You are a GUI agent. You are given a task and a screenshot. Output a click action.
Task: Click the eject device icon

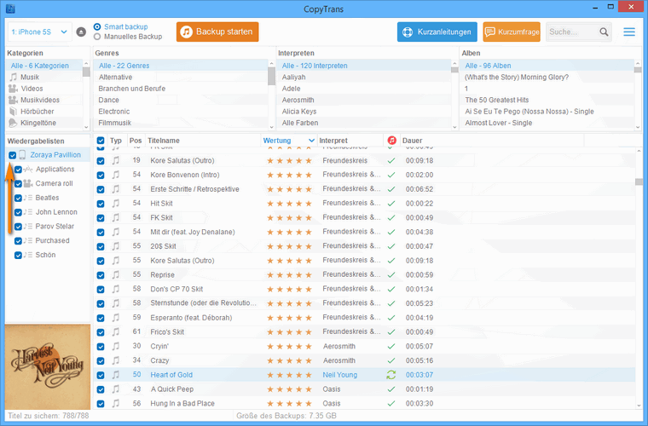[x=81, y=32]
